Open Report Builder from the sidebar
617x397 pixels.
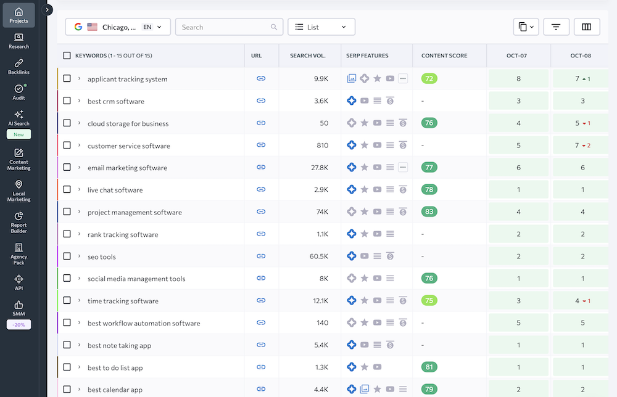point(19,222)
